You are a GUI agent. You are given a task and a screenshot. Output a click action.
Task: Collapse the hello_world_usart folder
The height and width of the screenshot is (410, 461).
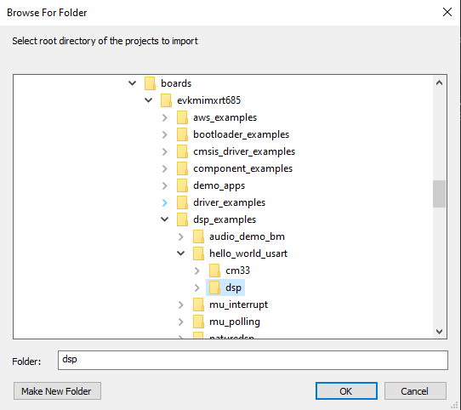(181, 253)
